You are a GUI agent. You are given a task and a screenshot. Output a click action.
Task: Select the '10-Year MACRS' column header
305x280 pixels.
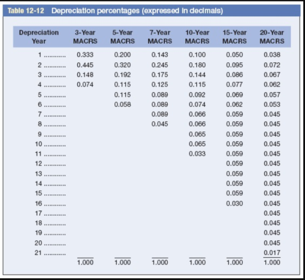[x=197, y=37]
